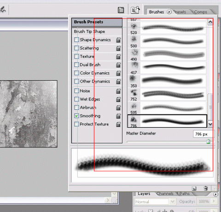Enable the Scattering checkbox
The height and width of the screenshot is (212, 221).
pyautogui.click(x=76, y=48)
